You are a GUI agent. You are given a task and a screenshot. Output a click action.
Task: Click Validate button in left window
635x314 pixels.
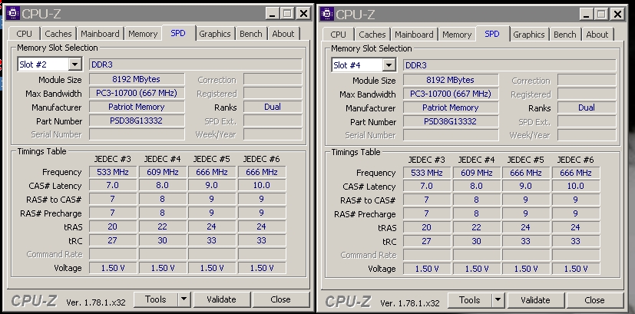(222, 299)
